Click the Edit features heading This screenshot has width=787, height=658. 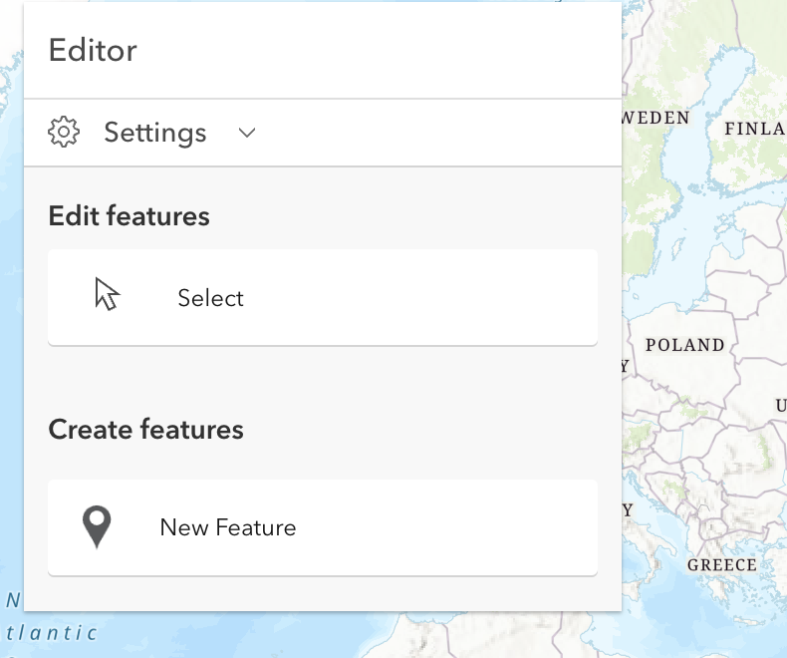129,215
